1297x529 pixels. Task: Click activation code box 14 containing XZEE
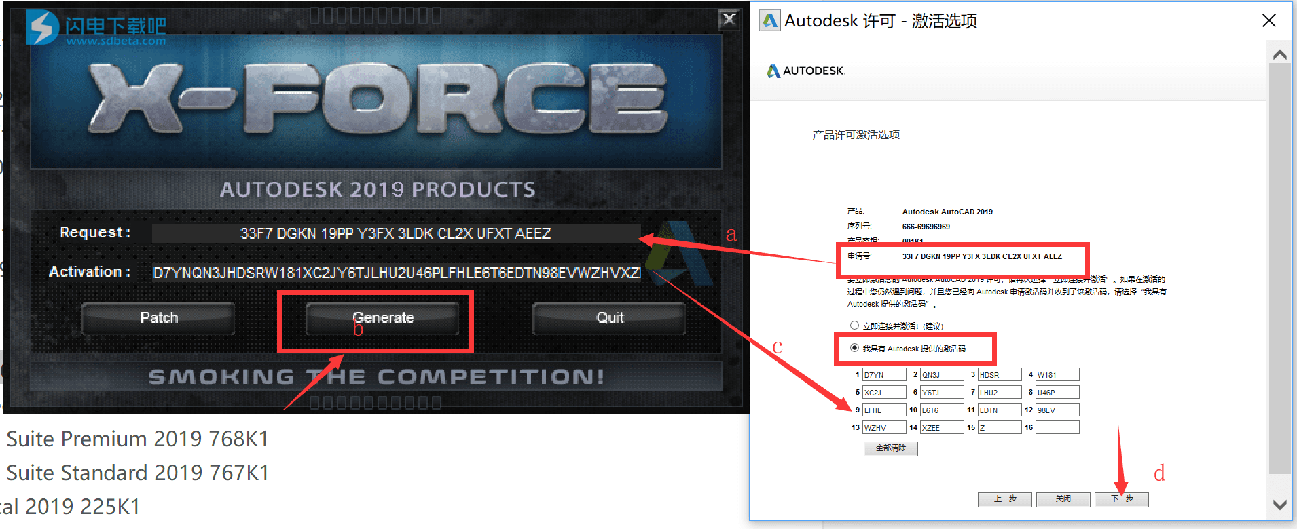tap(942, 427)
